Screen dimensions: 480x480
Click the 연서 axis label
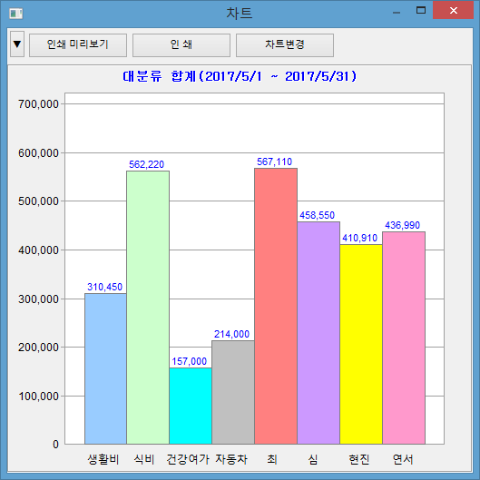point(403,459)
